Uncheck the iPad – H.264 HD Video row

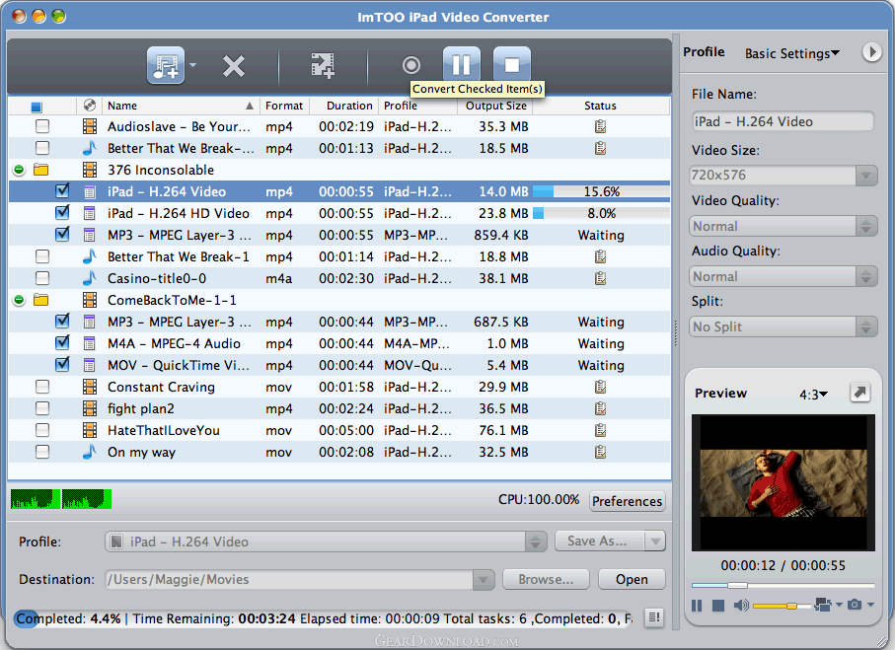coord(62,212)
